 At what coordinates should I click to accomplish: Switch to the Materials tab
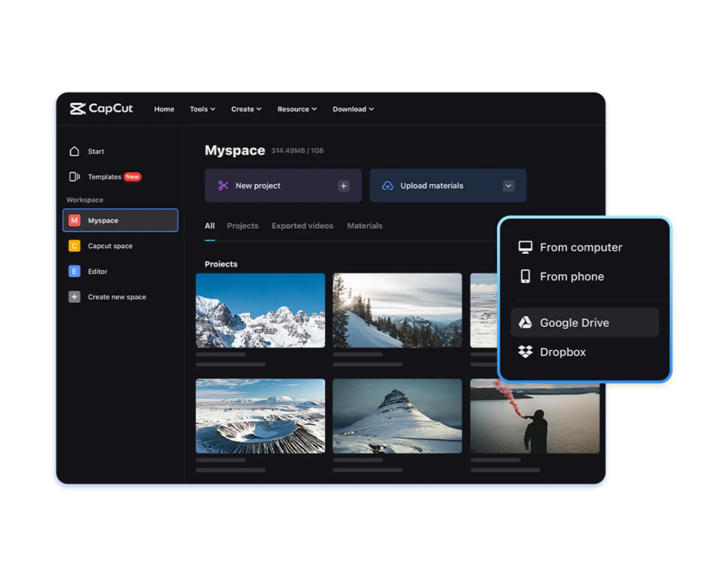pyautogui.click(x=365, y=226)
